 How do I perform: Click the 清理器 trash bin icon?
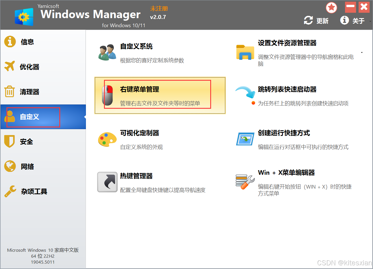(x=10, y=91)
